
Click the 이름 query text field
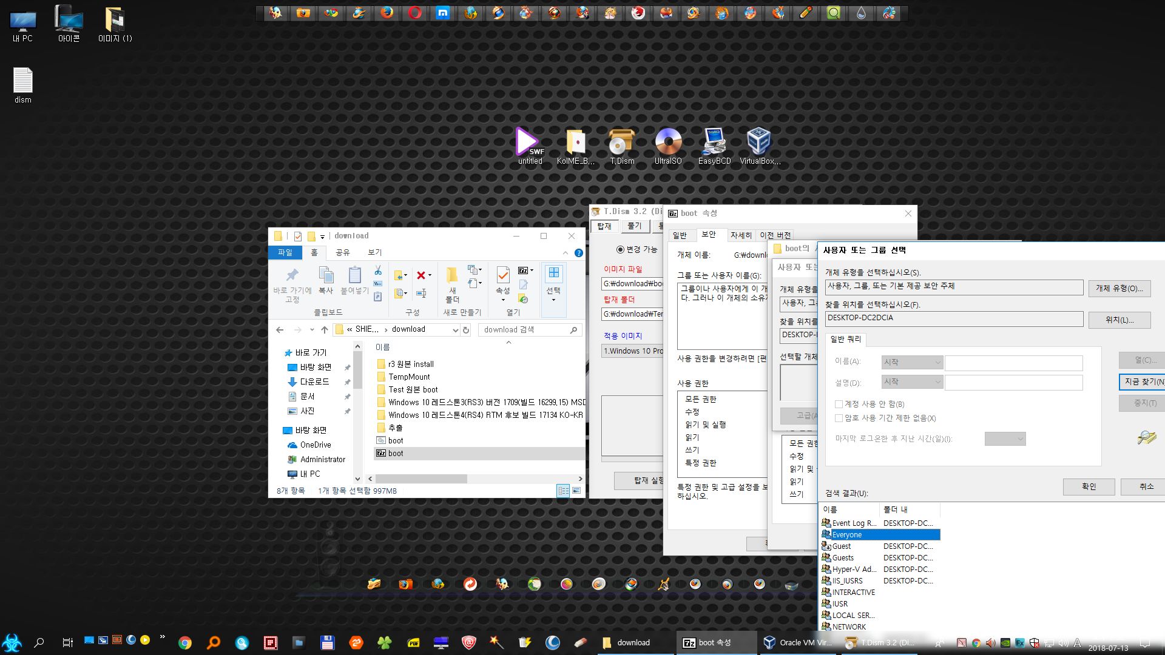[1013, 363]
